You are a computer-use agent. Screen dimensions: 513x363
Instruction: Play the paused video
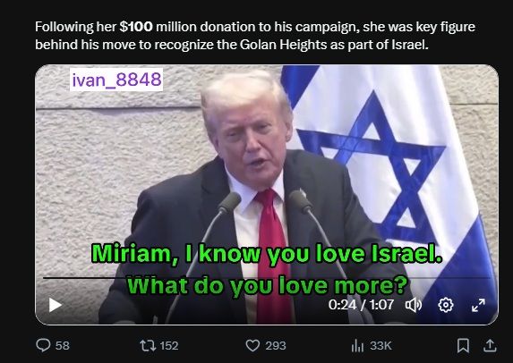click(56, 305)
